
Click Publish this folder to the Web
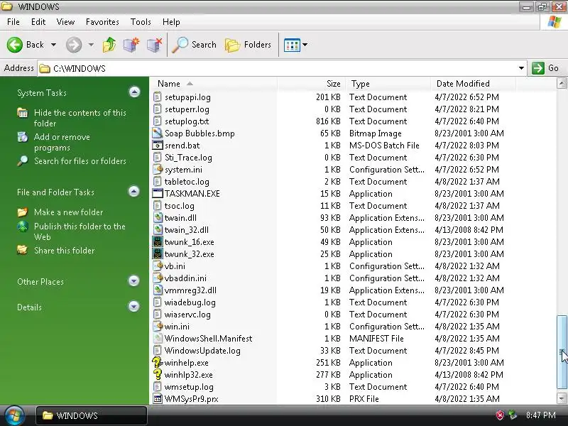(x=80, y=232)
